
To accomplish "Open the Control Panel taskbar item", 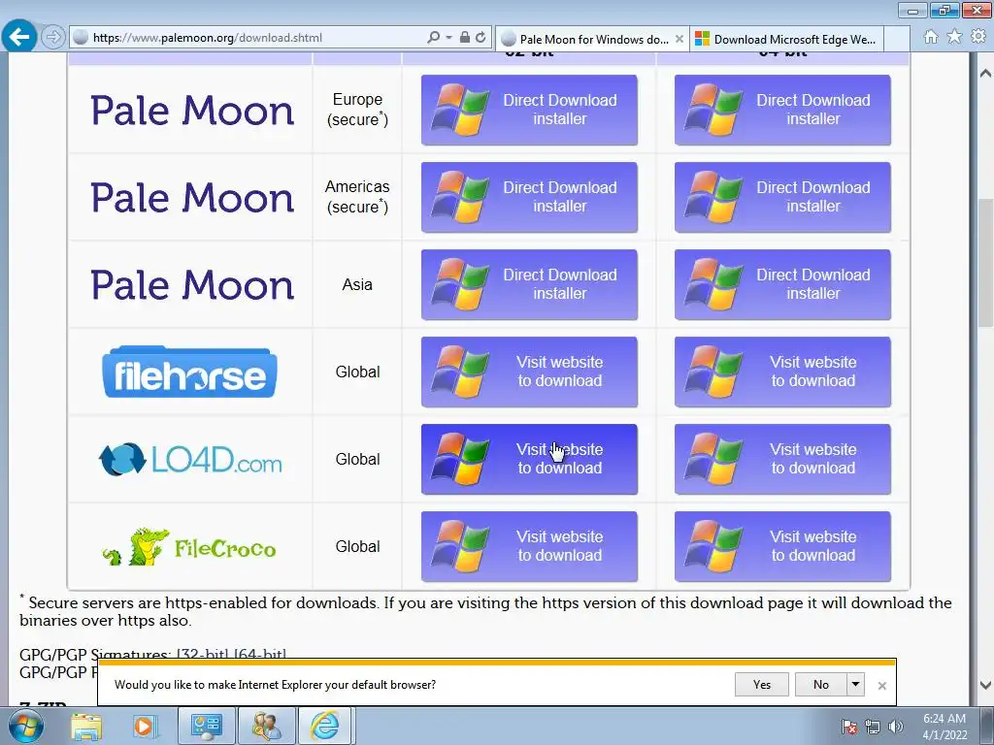I will [x=206, y=726].
